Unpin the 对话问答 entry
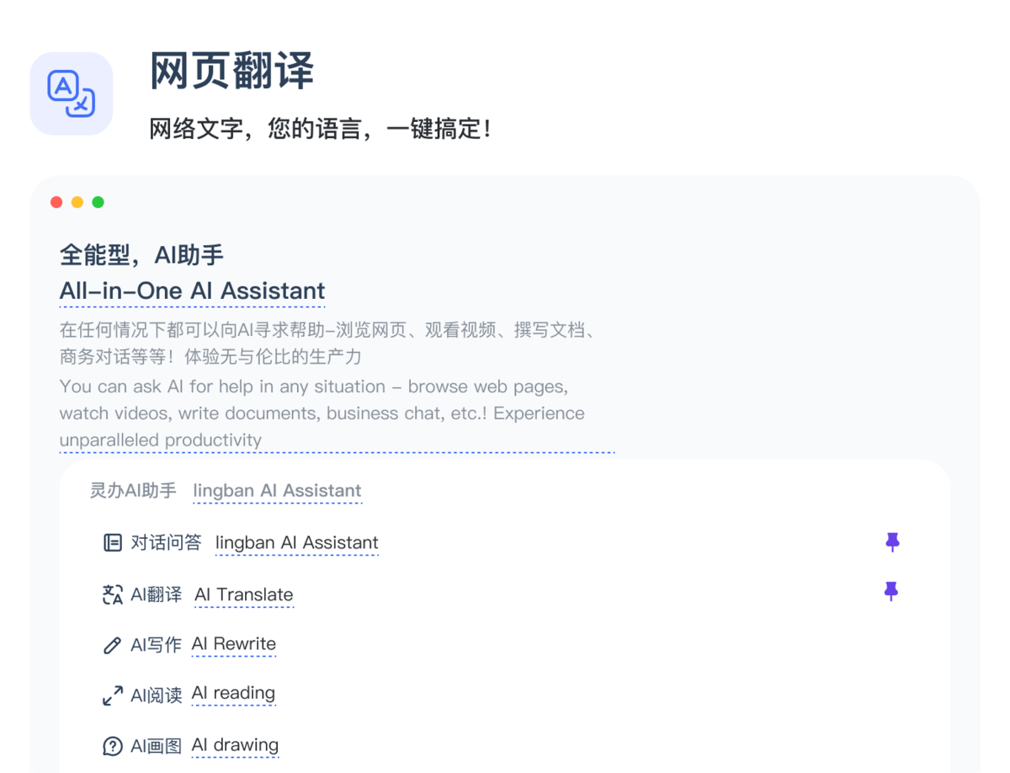The height and width of the screenshot is (773, 1010). [x=893, y=542]
